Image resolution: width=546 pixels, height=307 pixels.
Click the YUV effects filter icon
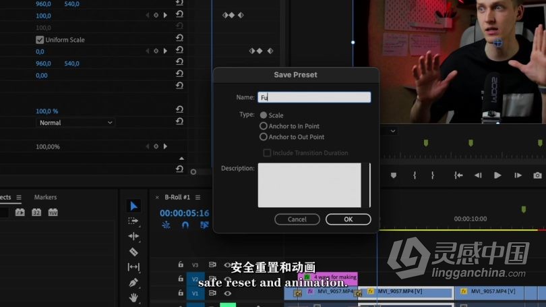point(53,213)
